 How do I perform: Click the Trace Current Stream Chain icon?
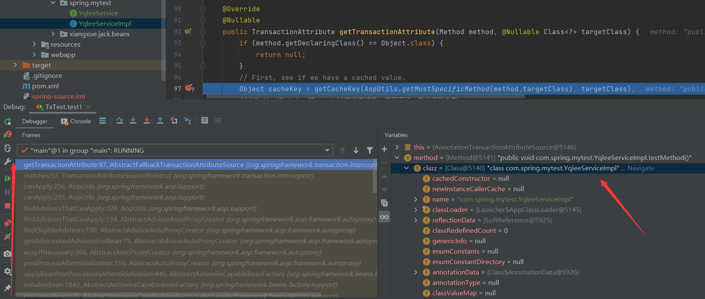click(x=218, y=121)
